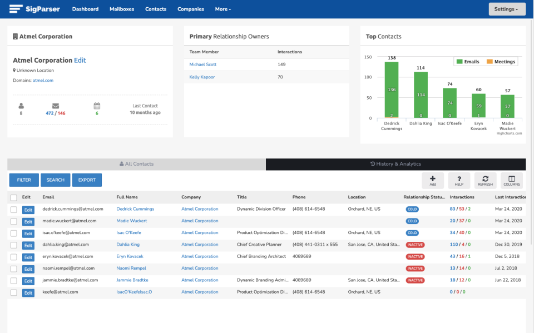The image size is (534, 333).
Task: Open the Columns chooser icon
Action: [x=511, y=178]
